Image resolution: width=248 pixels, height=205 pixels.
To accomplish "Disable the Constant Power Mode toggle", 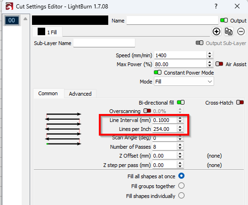I will point(158,72).
